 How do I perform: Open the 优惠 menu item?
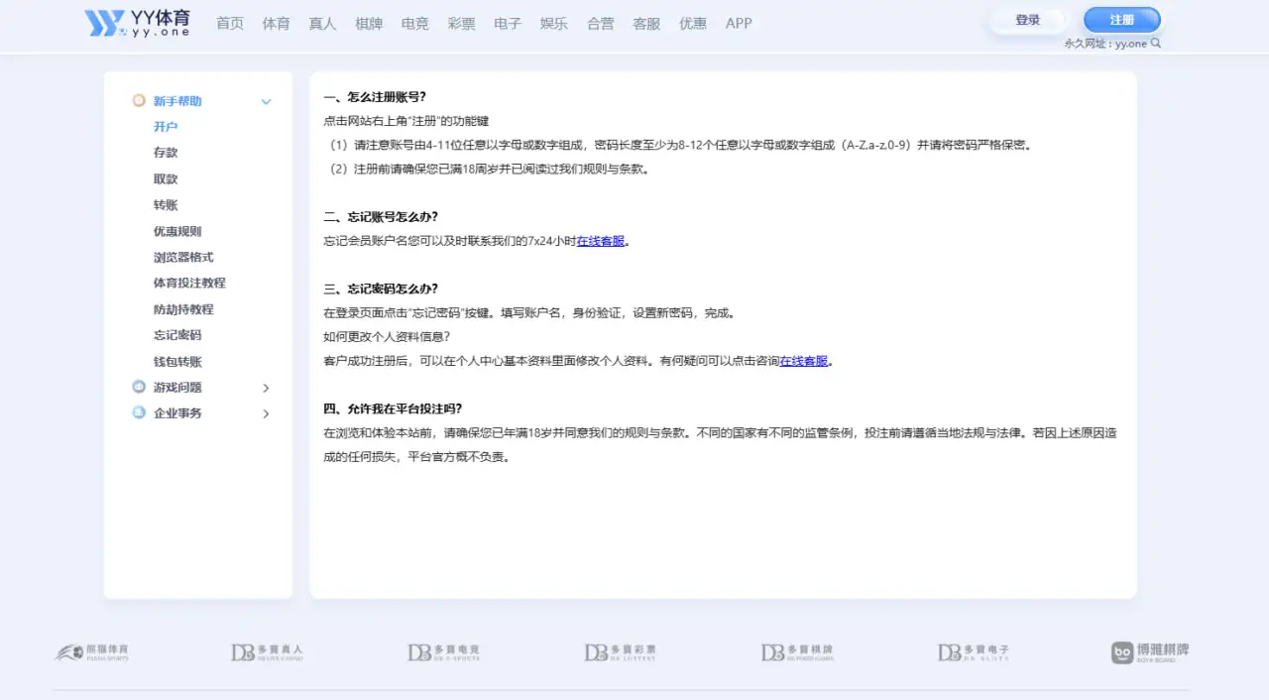coord(693,23)
